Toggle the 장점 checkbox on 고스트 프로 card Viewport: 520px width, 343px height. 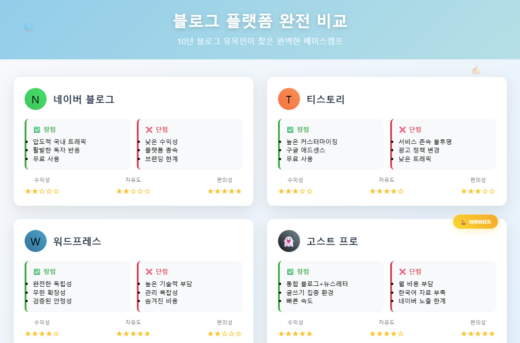click(289, 271)
